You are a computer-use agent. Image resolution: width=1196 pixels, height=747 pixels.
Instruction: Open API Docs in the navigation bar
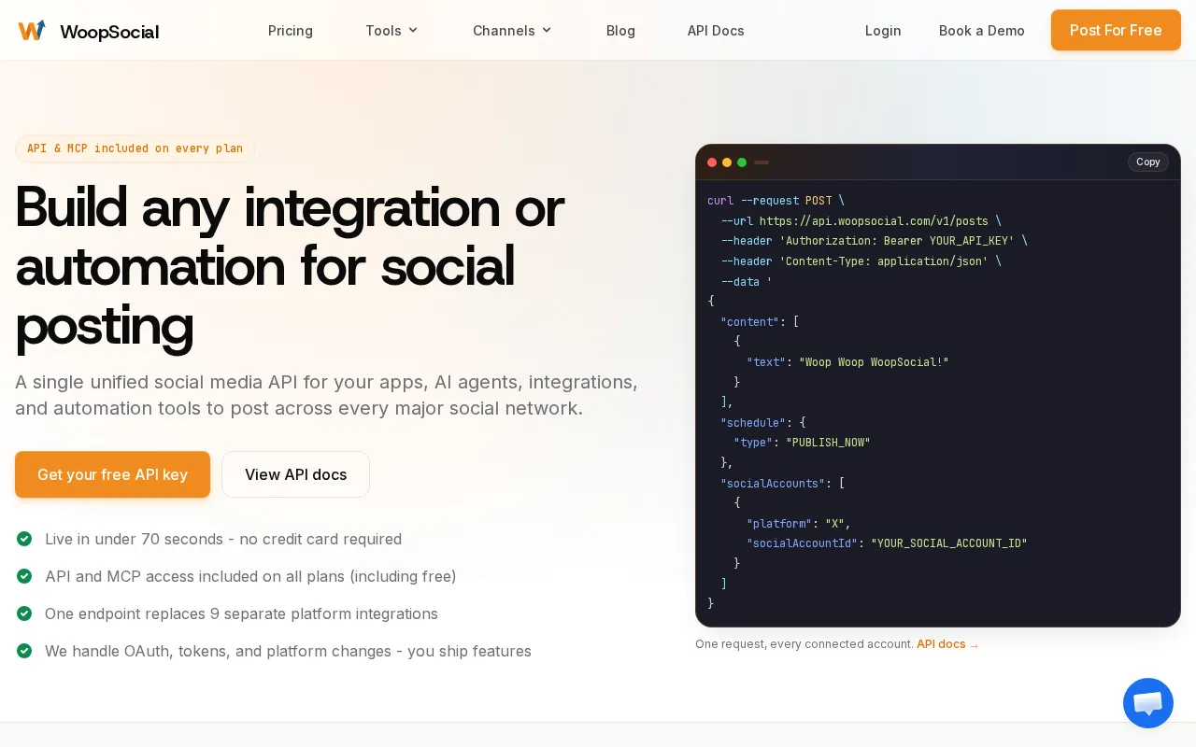(716, 31)
